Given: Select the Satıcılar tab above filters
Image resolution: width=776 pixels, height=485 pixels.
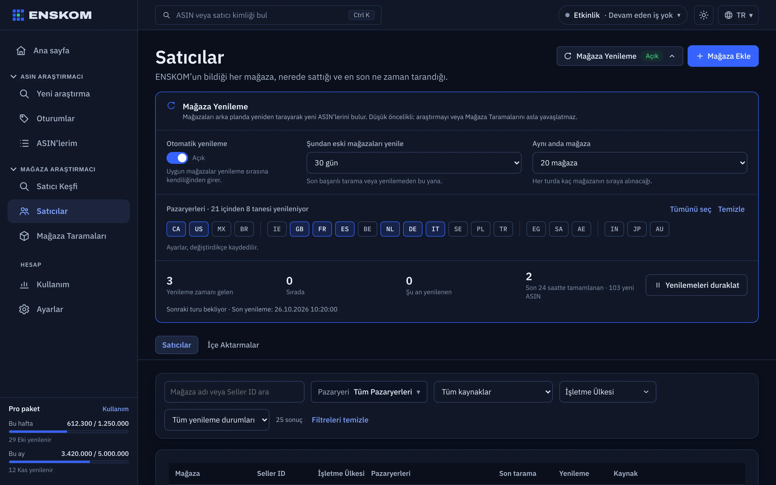Looking at the screenshot, I should [177, 345].
